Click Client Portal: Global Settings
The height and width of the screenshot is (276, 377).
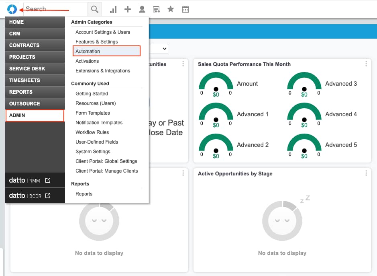pos(106,161)
